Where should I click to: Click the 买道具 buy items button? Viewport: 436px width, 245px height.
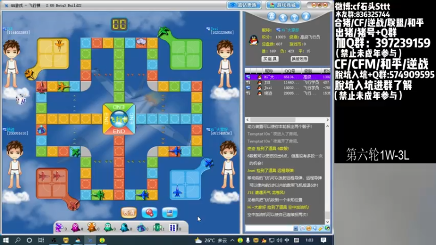270,59
